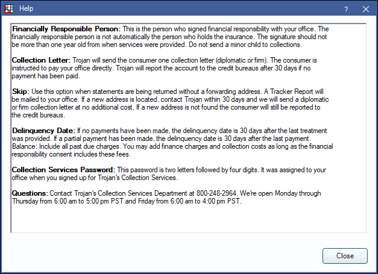Click the 'Financially Responsible Person' heading
378x274 pixels.
pyautogui.click(x=66, y=29)
